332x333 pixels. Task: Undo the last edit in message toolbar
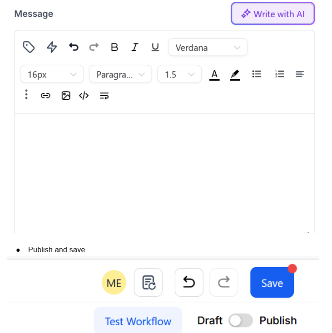point(74,47)
